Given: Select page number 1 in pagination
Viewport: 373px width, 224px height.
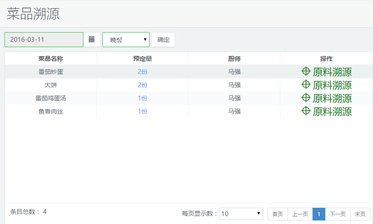Looking at the screenshot, I should point(319,214).
